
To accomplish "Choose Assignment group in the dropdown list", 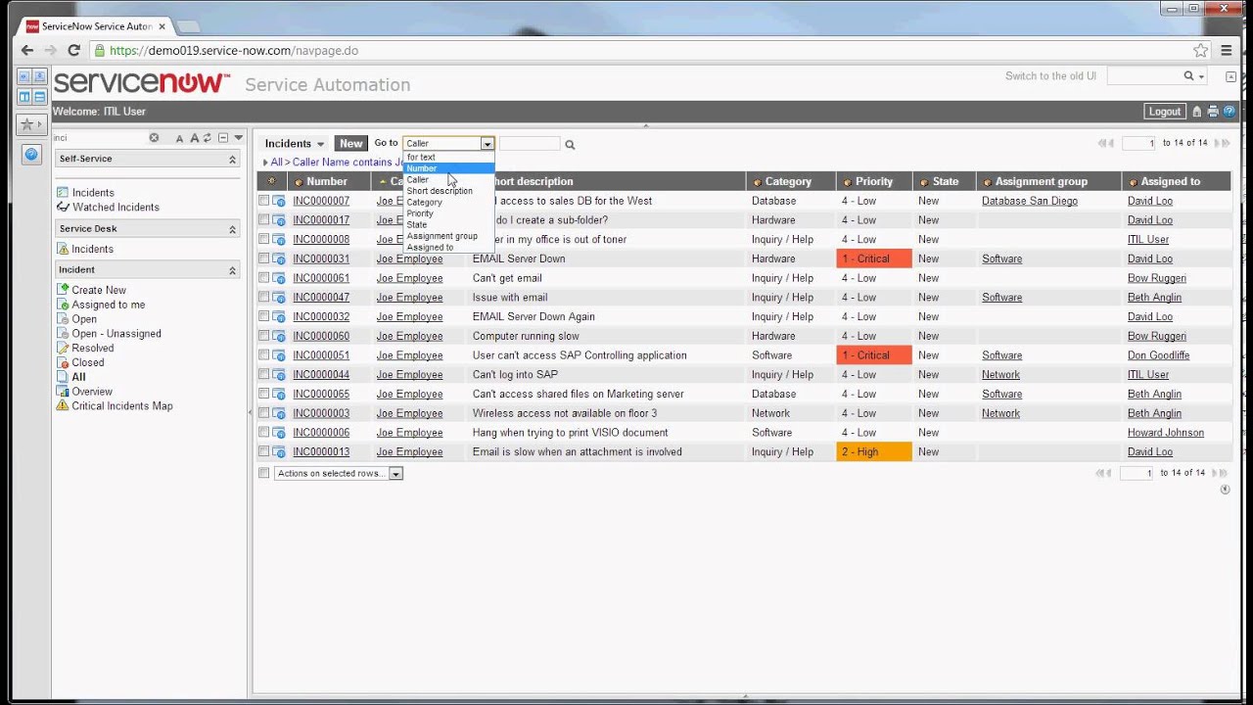I will [448, 236].
